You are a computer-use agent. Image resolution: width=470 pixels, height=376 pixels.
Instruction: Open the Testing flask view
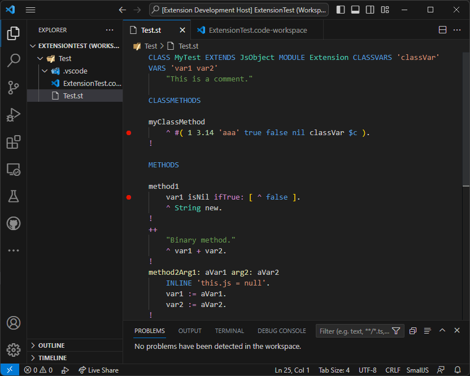point(14,196)
